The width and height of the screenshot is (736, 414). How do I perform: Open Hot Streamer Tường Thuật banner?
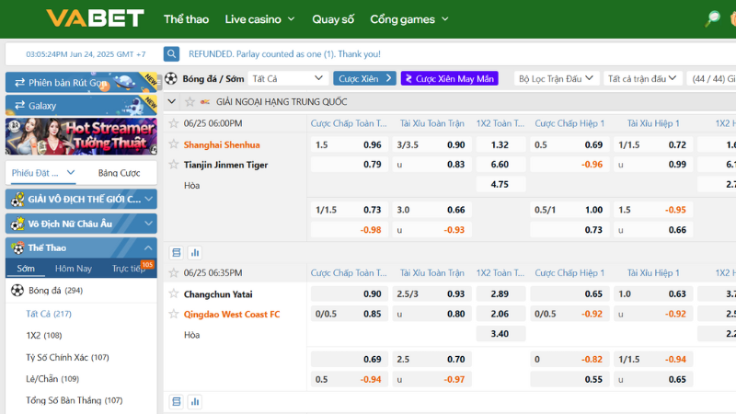coord(81,136)
